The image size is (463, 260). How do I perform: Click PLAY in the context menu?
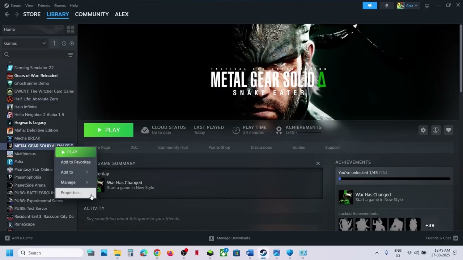[x=76, y=152]
